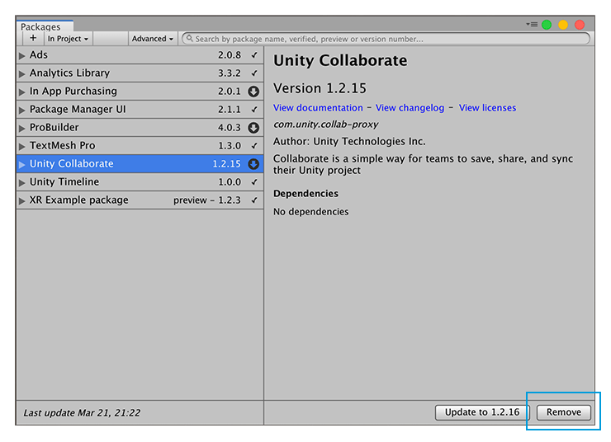Open the Advanced dropdown menu
The width and height of the screenshot is (611, 442).
[x=153, y=39]
